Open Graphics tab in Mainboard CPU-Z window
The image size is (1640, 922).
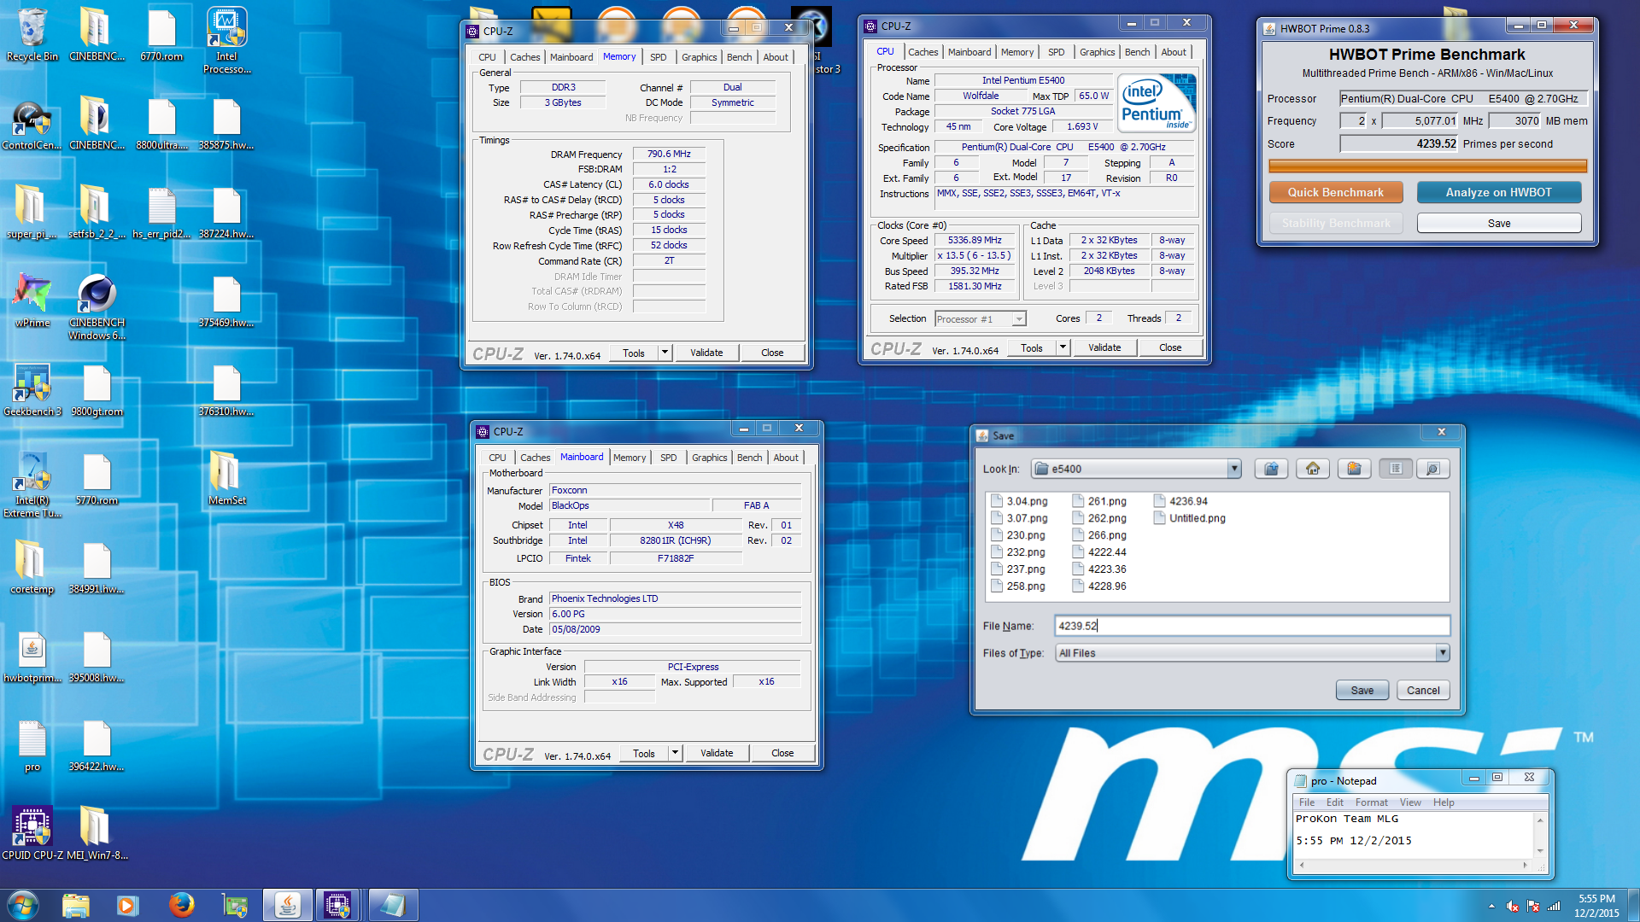(709, 458)
